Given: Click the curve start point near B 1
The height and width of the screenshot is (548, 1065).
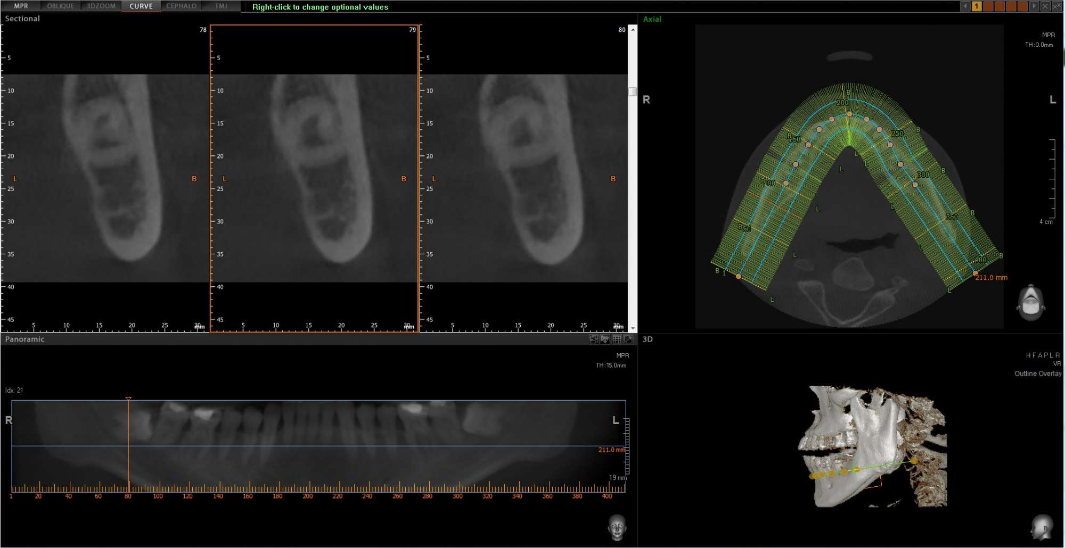Looking at the screenshot, I should click(738, 276).
